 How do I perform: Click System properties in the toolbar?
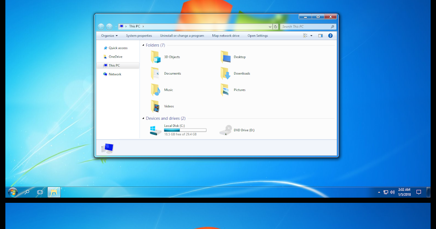click(139, 36)
